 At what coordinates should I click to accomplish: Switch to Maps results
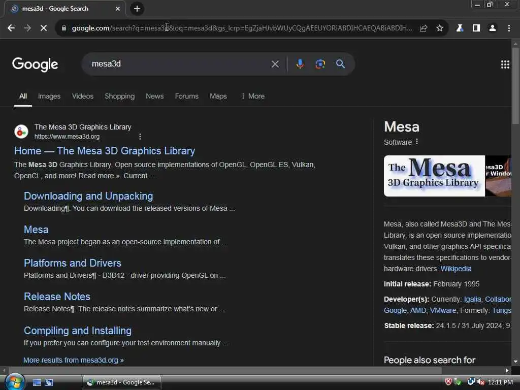(218, 96)
